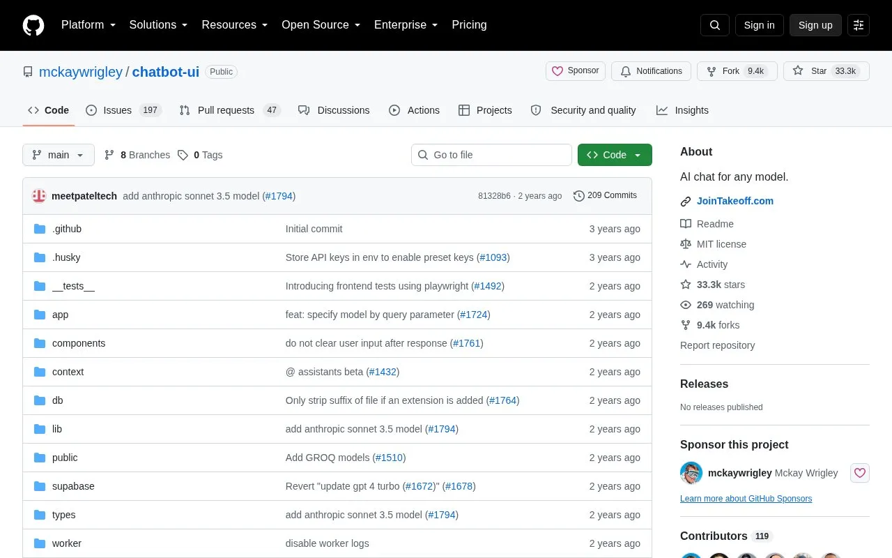Click the heart icon beside Mckay Wrigley sponsor
This screenshot has height=558, width=892.
coord(860,473)
